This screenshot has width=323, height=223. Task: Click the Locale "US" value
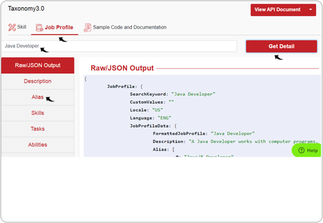click(157, 110)
